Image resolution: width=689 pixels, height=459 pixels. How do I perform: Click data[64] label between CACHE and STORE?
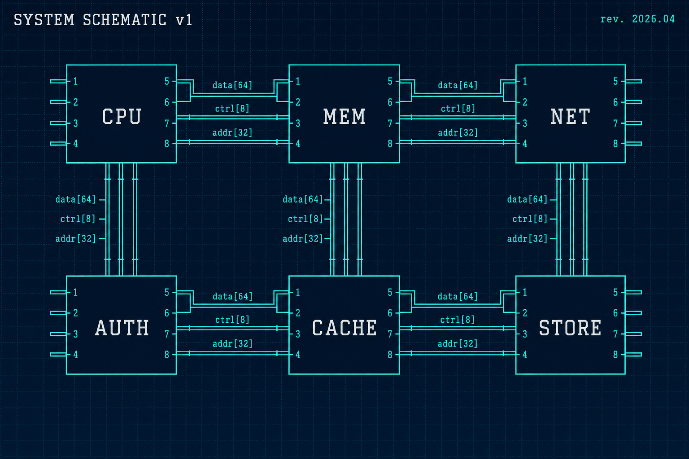click(x=458, y=296)
